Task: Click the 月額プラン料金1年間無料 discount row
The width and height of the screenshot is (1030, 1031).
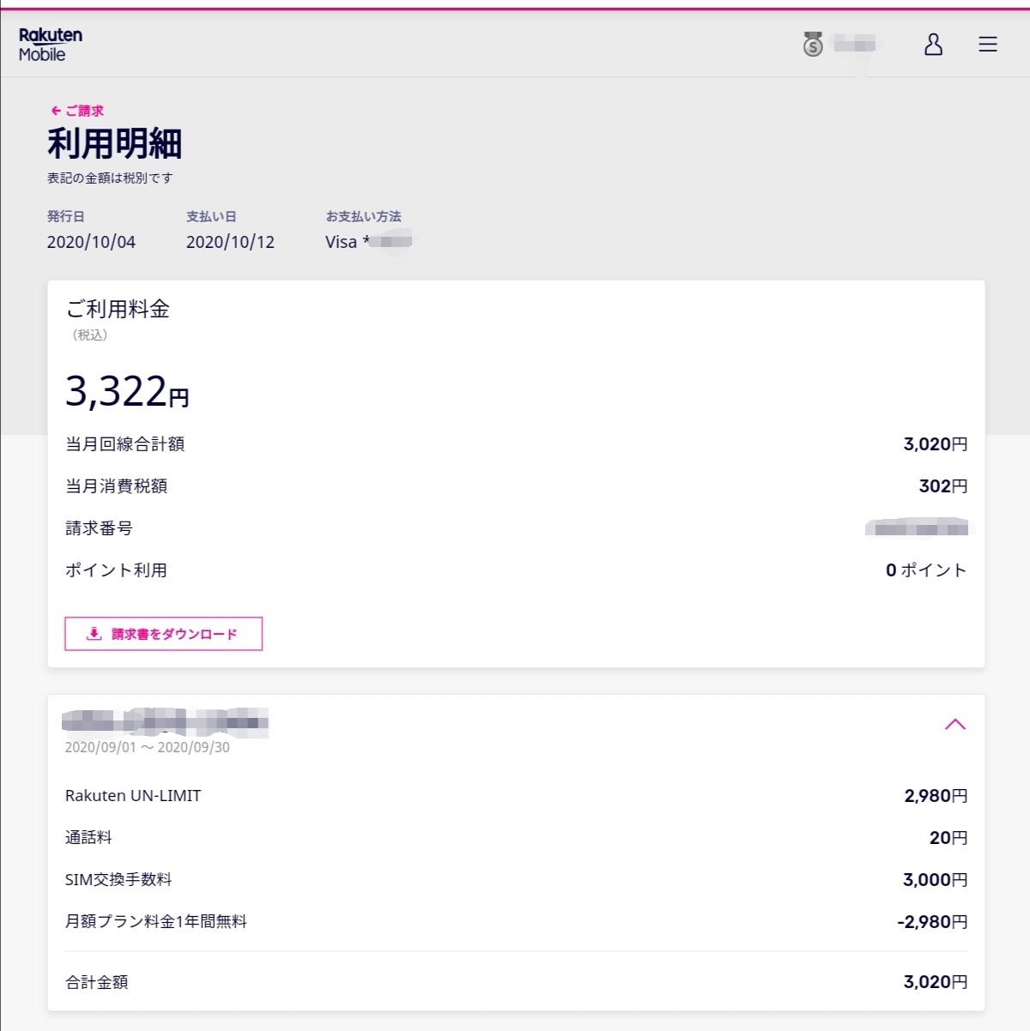Action: coord(156,922)
